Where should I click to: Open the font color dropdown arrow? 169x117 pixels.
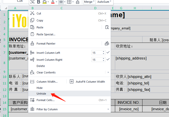click(56, 2)
